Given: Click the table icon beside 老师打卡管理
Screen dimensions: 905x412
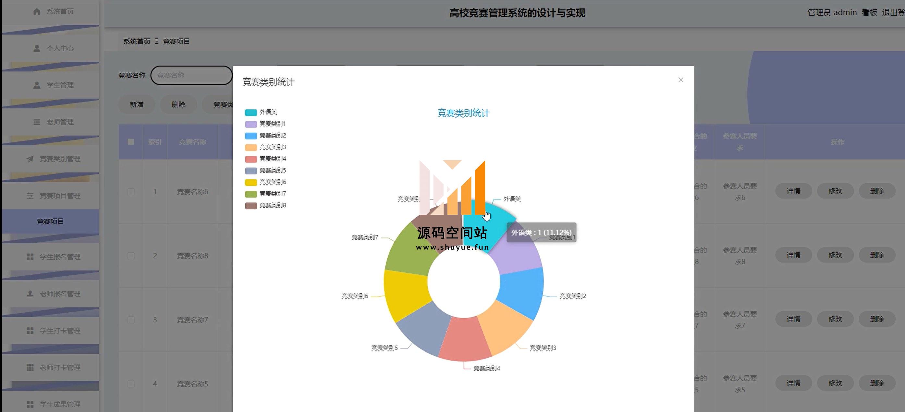Looking at the screenshot, I should click(30, 367).
